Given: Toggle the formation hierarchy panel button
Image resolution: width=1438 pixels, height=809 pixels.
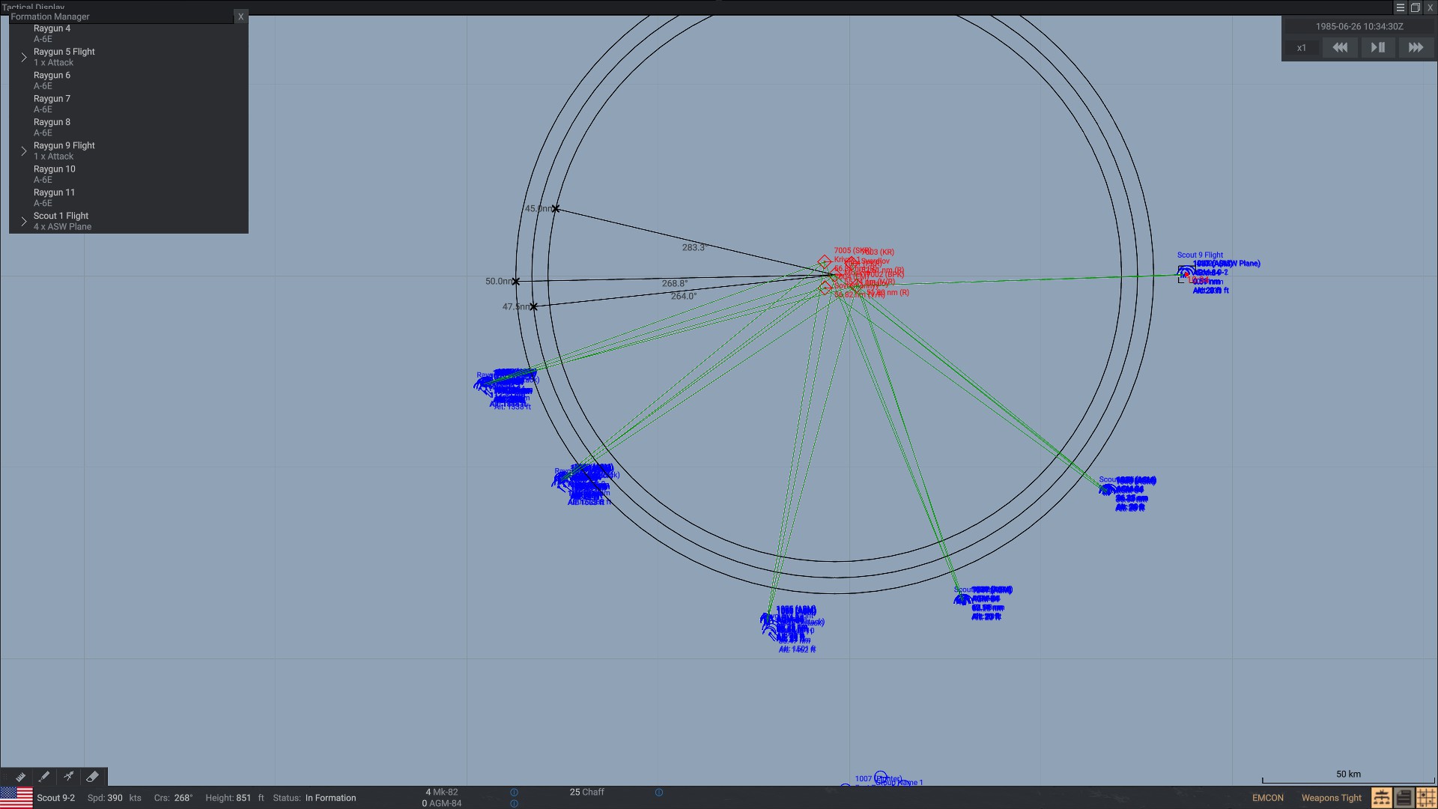Looking at the screenshot, I should [x=1381, y=798].
